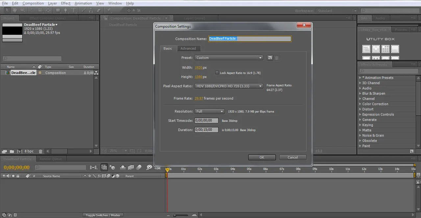Click the Start Timecode input field
This screenshot has height=218, width=421.
[x=206, y=121]
